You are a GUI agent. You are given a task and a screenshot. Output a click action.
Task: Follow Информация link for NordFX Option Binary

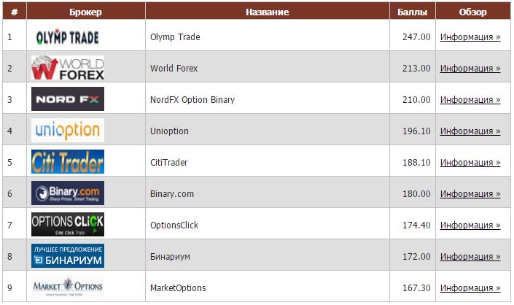[470, 100]
